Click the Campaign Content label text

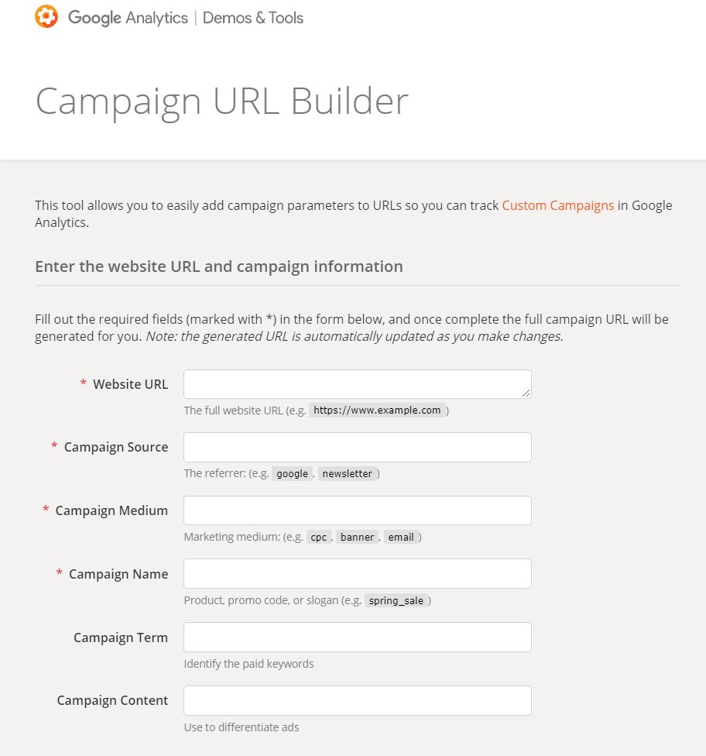coord(112,700)
